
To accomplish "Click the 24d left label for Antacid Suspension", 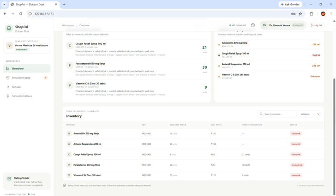I will 316,66.
